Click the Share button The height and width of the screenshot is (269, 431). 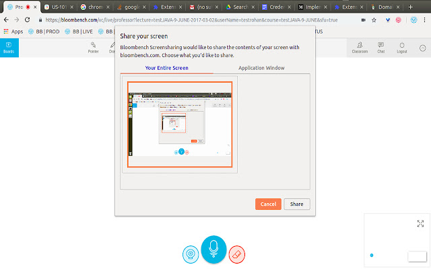click(296, 204)
